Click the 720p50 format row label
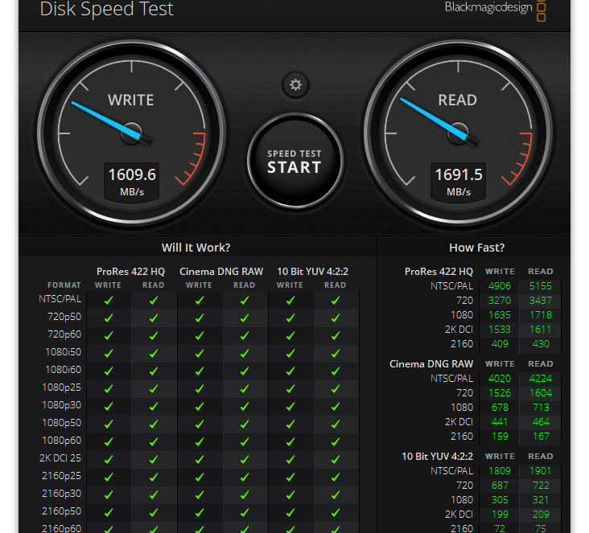This screenshot has width=589, height=533. (64, 317)
